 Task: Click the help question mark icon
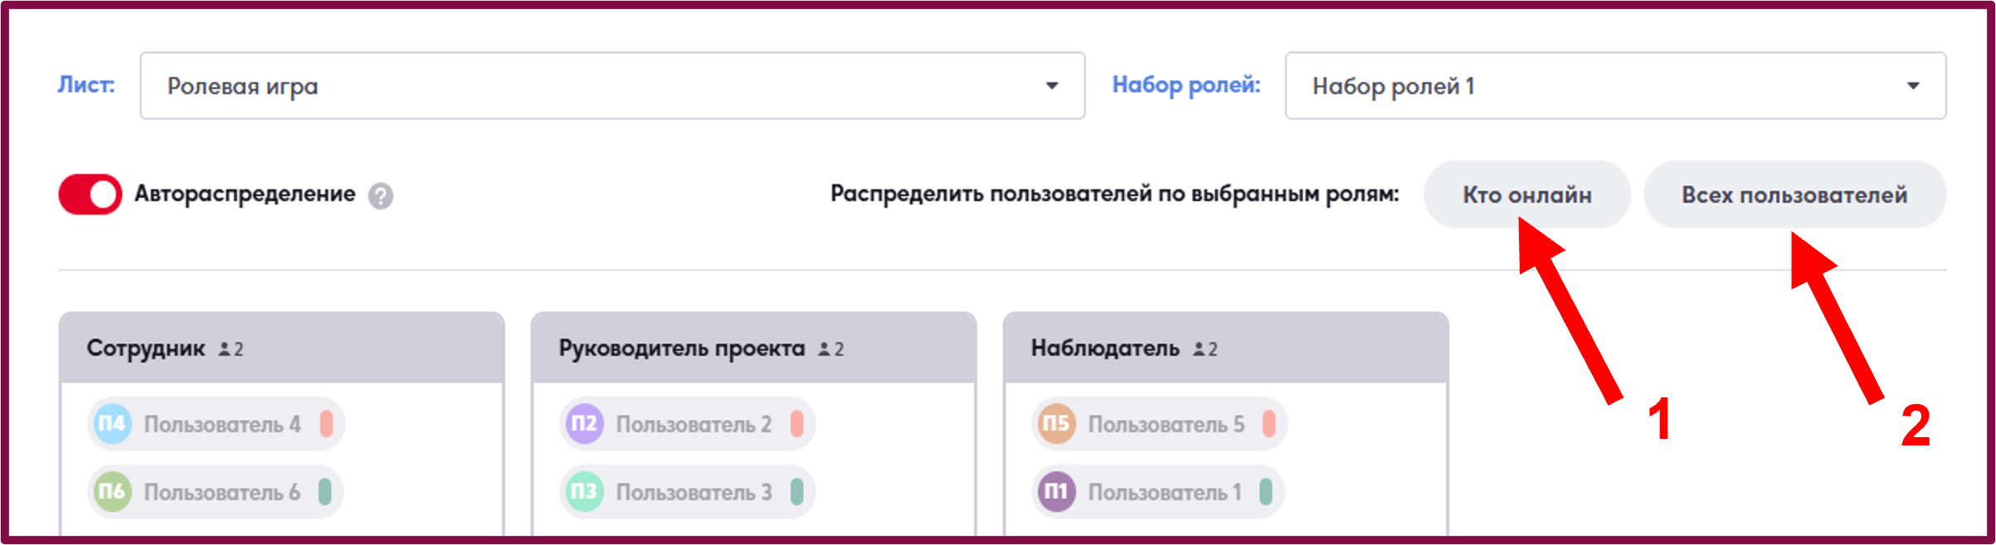tap(381, 196)
